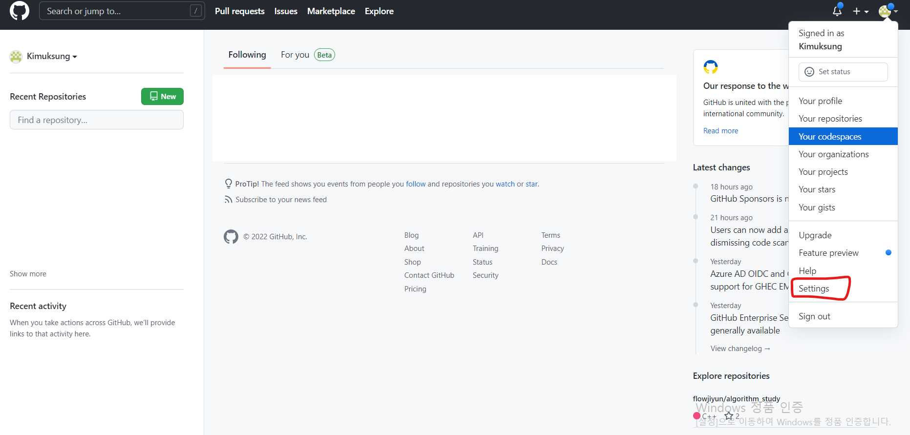The height and width of the screenshot is (435, 910).
Task: Click the footer GitHub octocat logo
Action: (231, 237)
